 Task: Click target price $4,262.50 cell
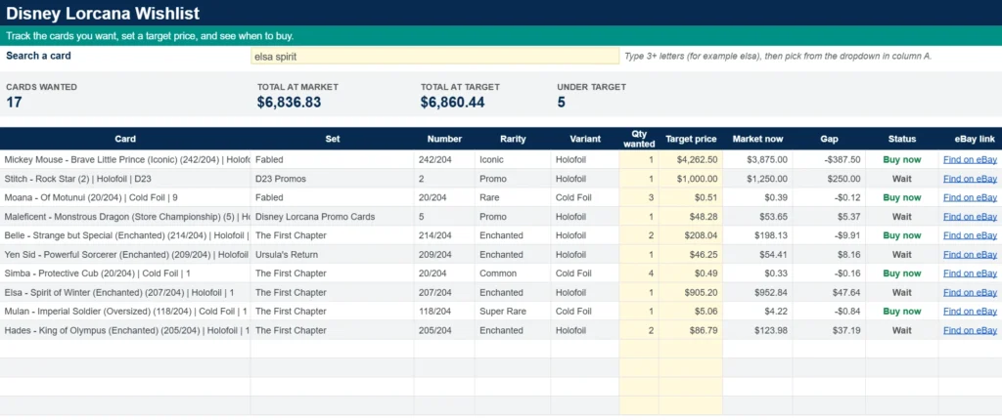(691, 159)
